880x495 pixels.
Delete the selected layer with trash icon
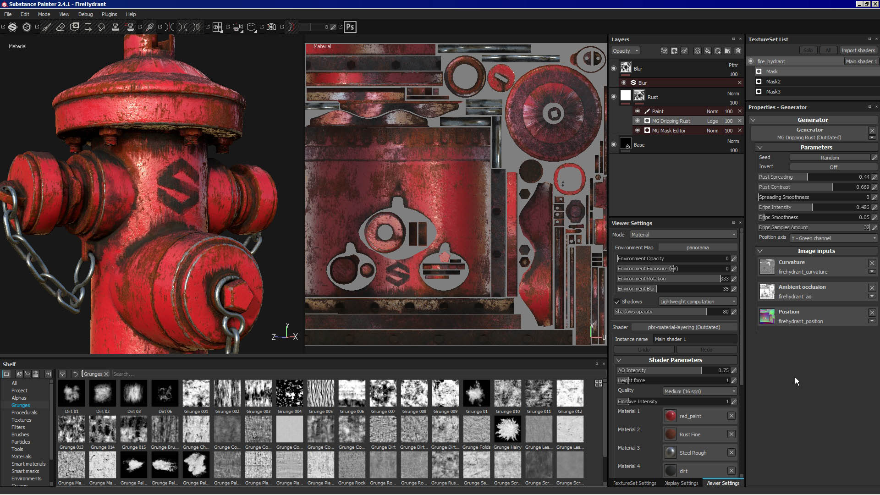point(738,51)
